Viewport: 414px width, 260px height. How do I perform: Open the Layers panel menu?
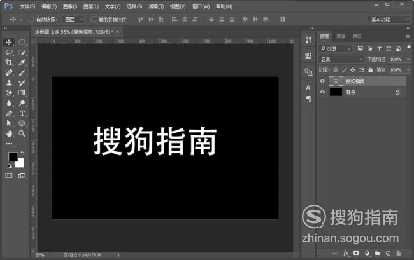click(x=408, y=36)
